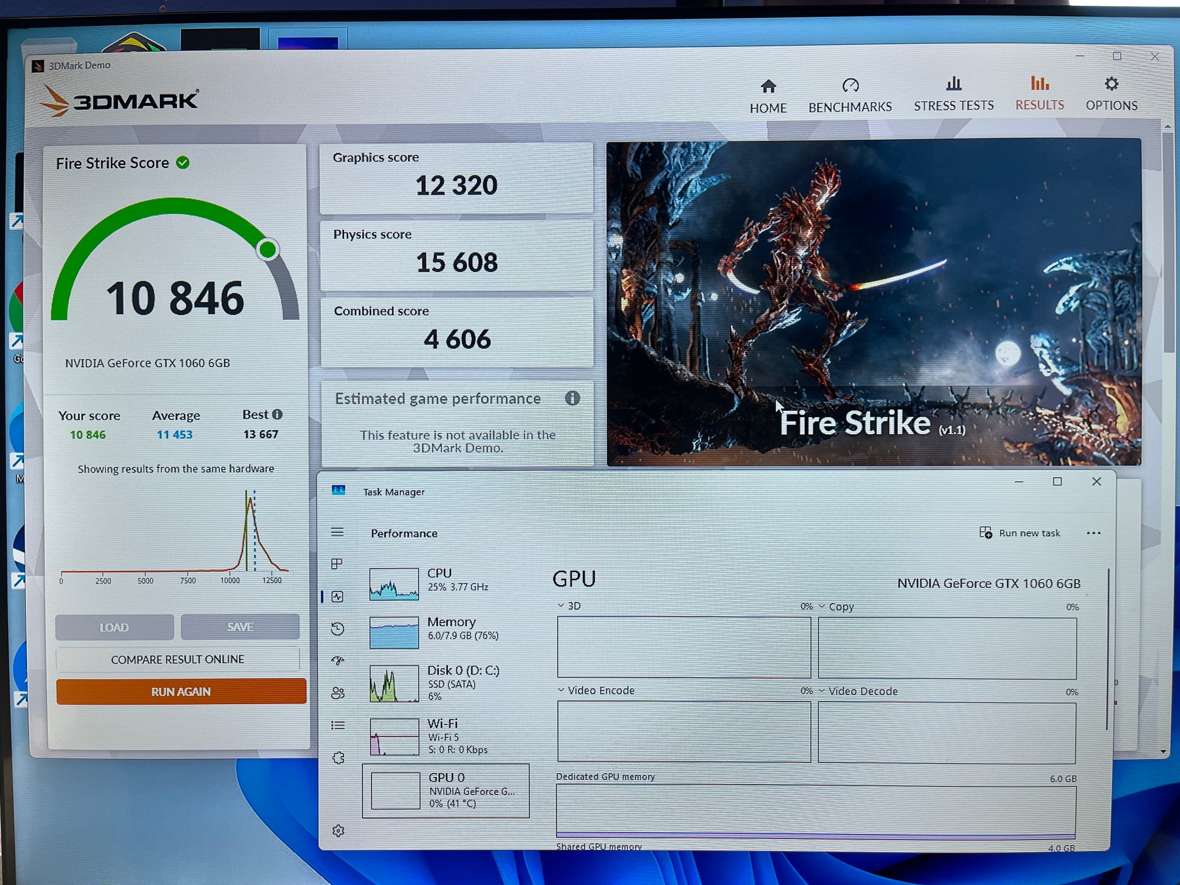Go to the 3DMark Home tab
The image size is (1180, 885).
click(768, 96)
